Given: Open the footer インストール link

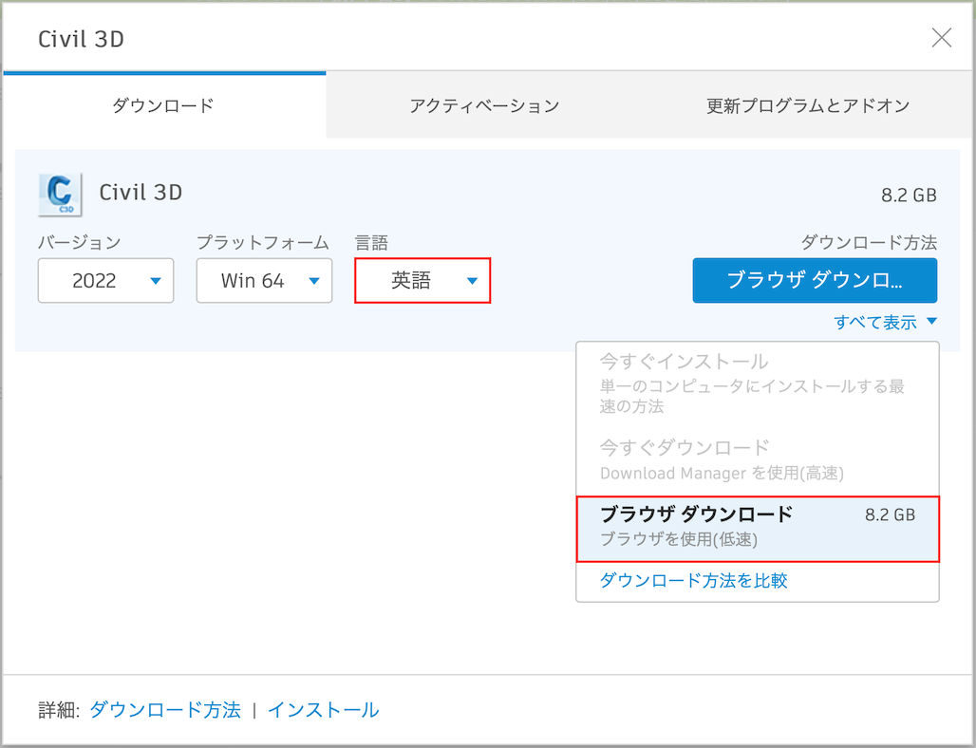Looking at the screenshot, I should click(323, 710).
